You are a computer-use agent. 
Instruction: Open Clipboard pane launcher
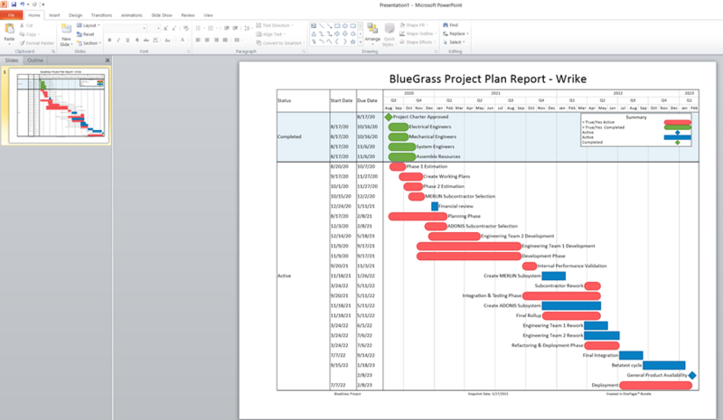tap(53, 51)
